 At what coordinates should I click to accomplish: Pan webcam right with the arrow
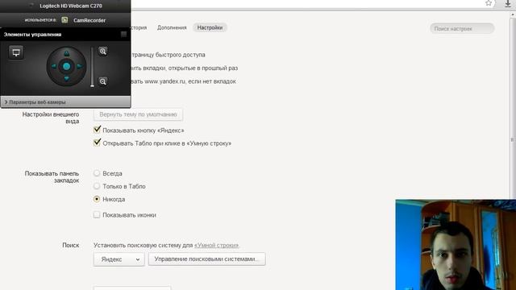pos(79,66)
